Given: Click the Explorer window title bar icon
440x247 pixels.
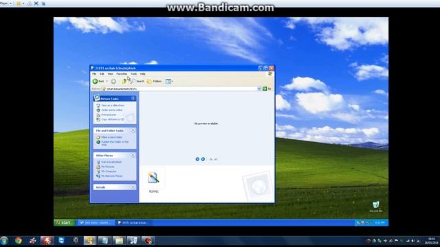Looking at the screenshot, I should pos(92,68).
